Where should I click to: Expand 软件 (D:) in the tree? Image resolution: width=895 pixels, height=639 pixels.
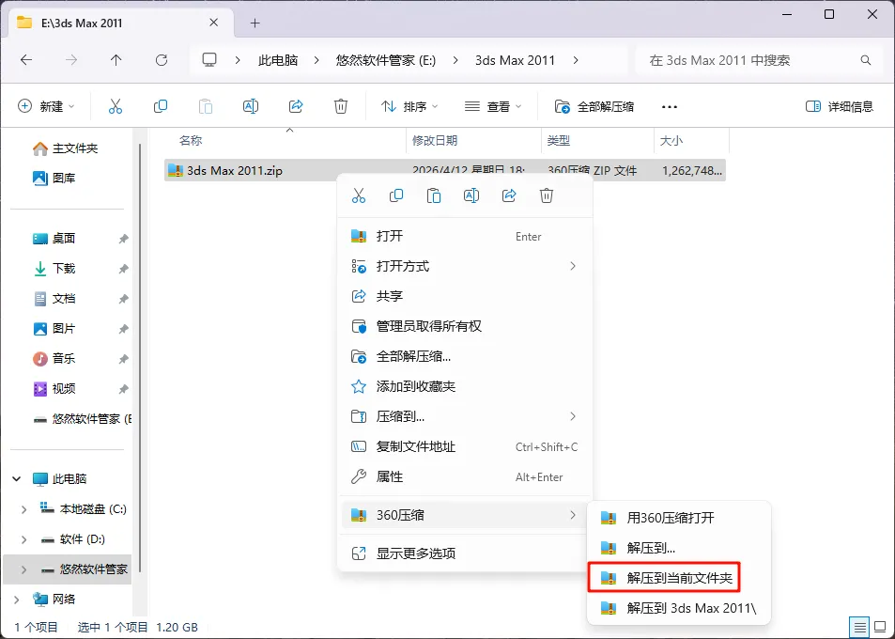tap(23, 539)
